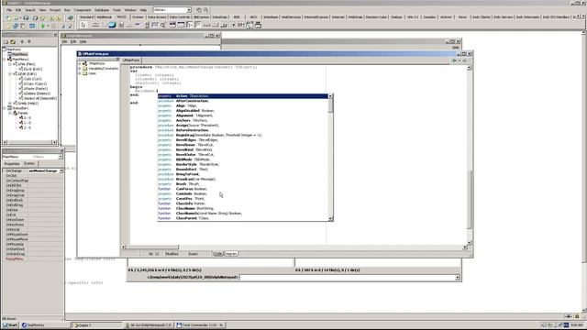Image resolution: width=587 pixels, height=330 pixels.
Task: Select Action property in code completion list
Action: click(x=242, y=96)
